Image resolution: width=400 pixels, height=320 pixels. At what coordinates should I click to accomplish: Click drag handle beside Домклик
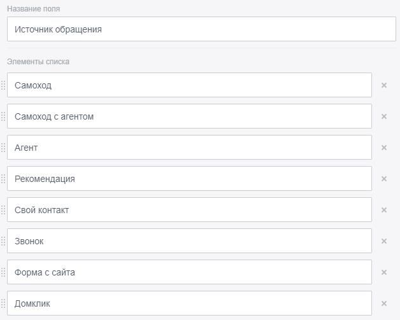coord(3,303)
